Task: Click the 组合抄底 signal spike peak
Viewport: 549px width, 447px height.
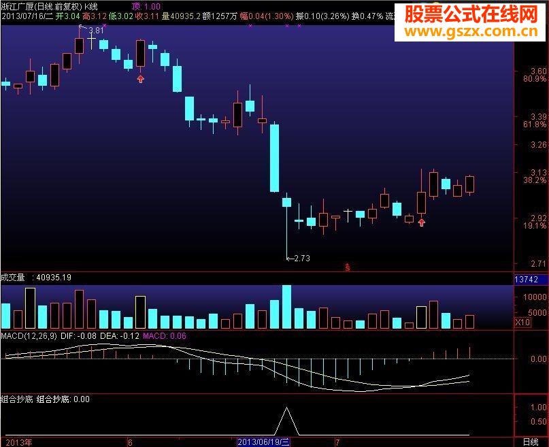Action: pyautogui.click(x=287, y=408)
